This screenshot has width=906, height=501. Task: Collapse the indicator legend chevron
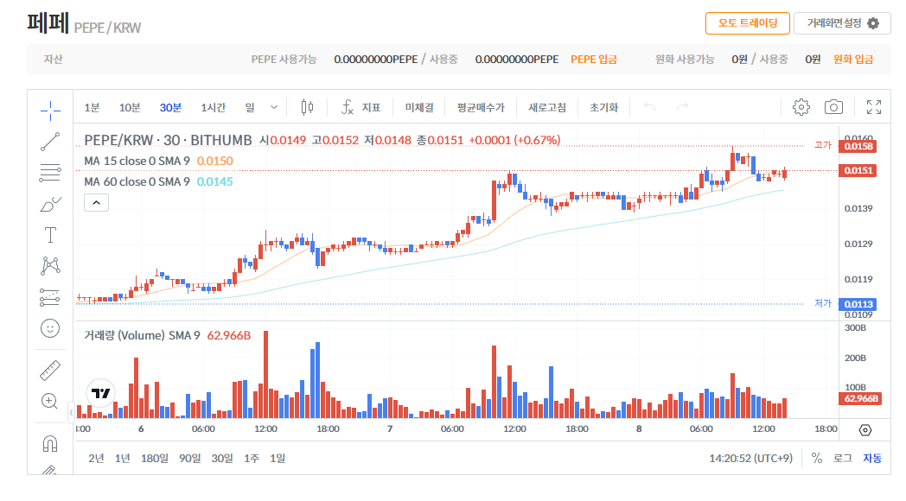(97, 203)
